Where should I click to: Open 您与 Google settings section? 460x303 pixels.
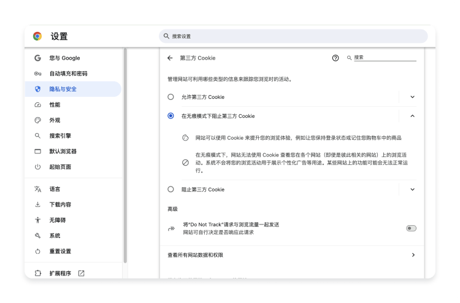73,58
